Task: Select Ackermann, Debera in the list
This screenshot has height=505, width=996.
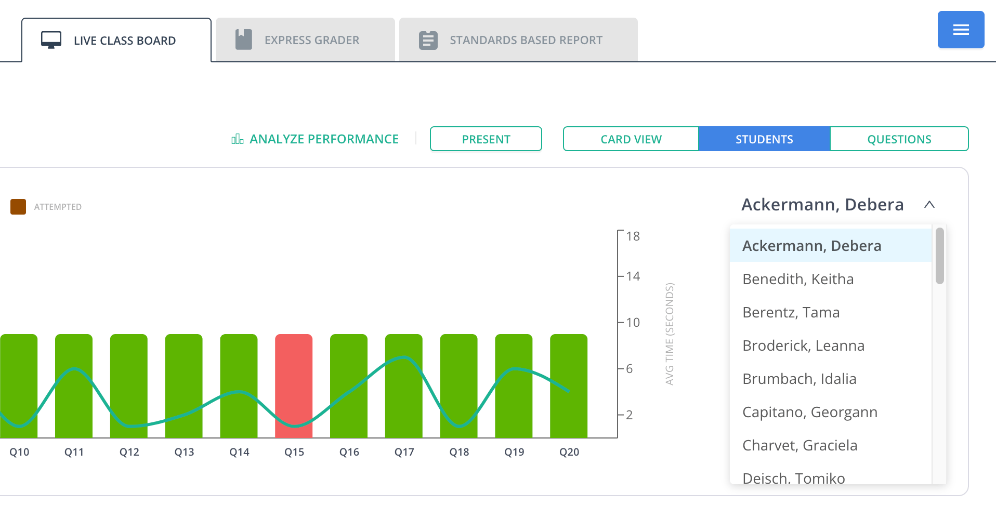Action: (x=831, y=245)
